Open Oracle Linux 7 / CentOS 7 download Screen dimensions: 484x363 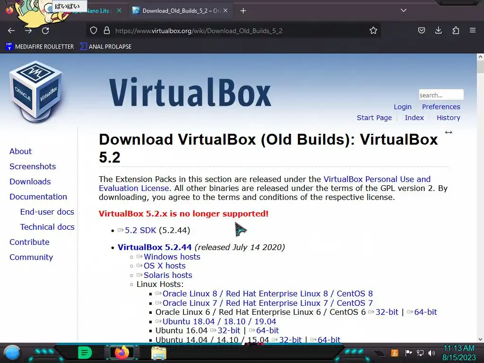point(268,303)
